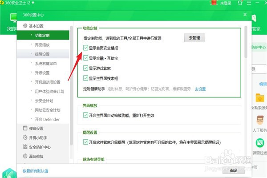
Task: Click the 去管理 button
Action: click(x=194, y=38)
